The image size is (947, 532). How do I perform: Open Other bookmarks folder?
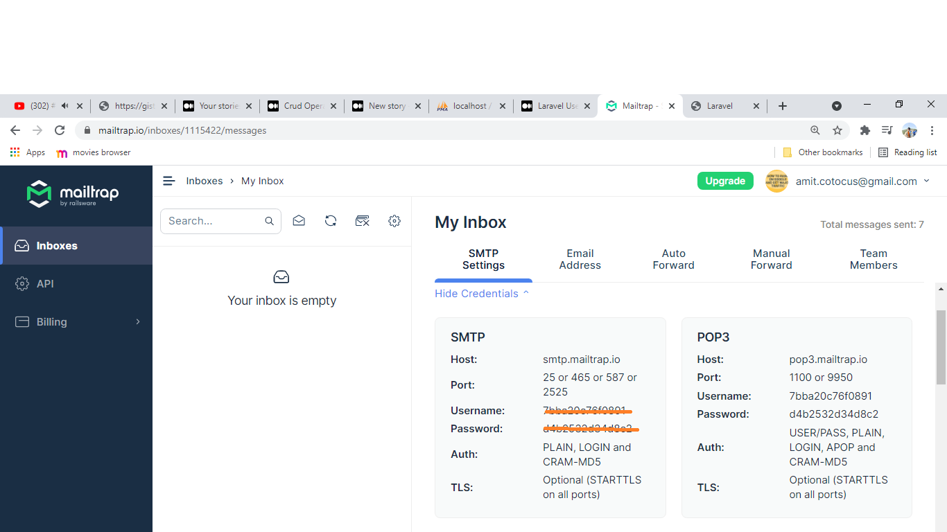tap(822, 152)
